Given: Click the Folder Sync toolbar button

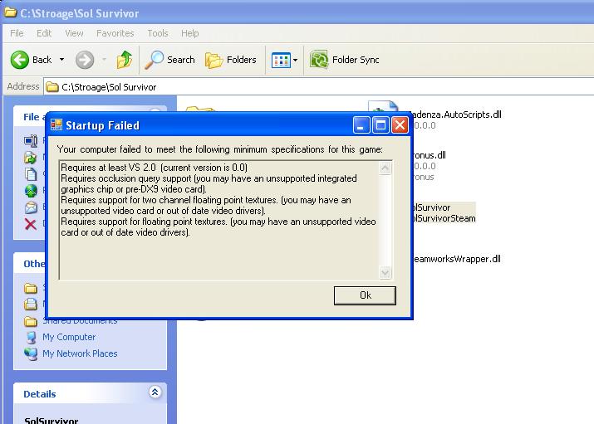Looking at the screenshot, I should coord(345,60).
